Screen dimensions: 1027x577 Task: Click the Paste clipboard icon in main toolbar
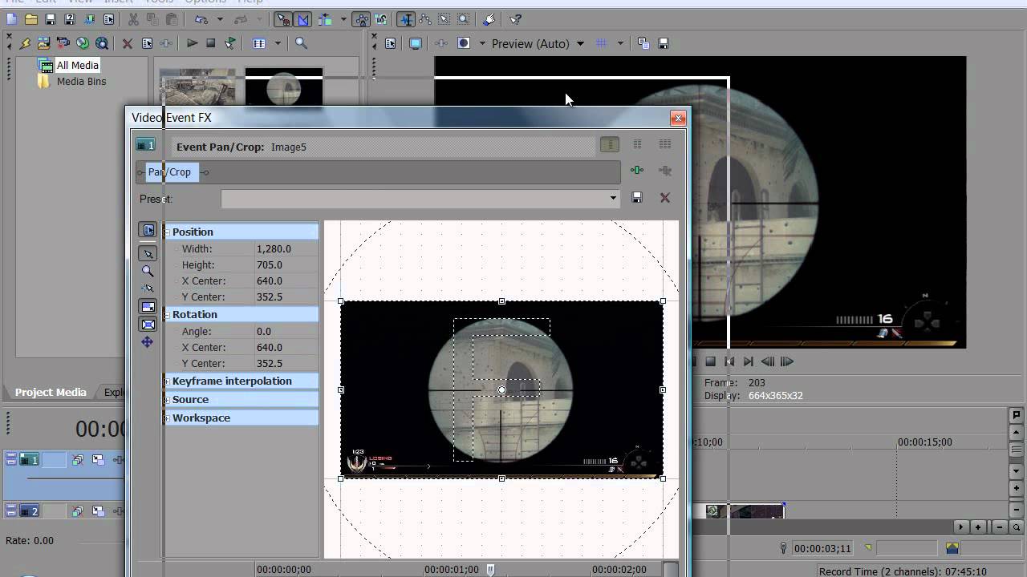tap(173, 19)
